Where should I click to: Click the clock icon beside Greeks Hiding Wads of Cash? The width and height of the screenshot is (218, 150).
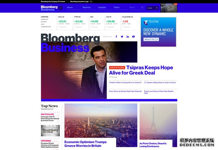(x=145, y=82)
